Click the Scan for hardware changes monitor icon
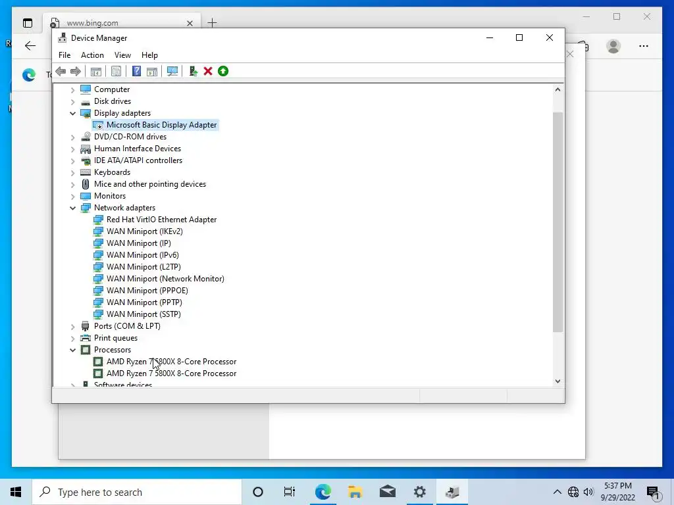The height and width of the screenshot is (505, 674). (x=172, y=71)
